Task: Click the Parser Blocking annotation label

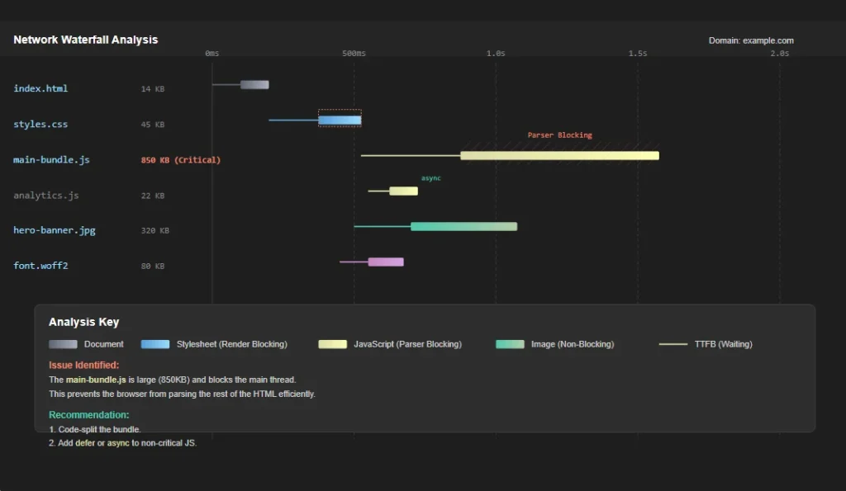Action: 559,135
